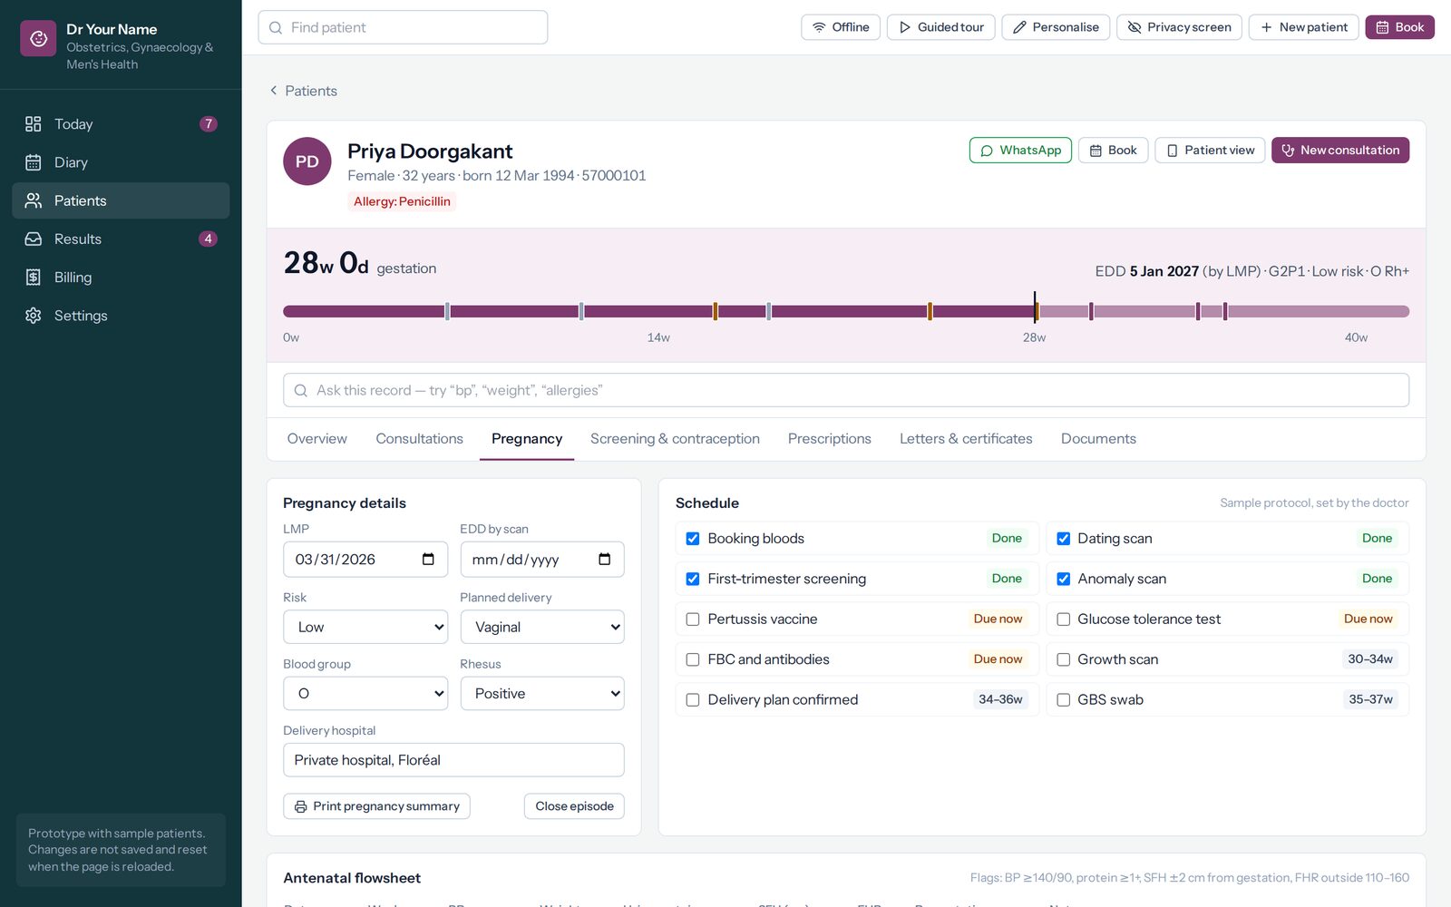Image resolution: width=1451 pixels, height=907 pixels.
Task: Switch to the Consultations tab
Action: click(x=420, y=439)
